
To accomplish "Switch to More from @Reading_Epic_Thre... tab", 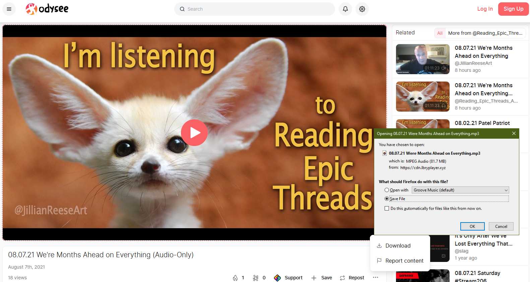I will [485, 33].
